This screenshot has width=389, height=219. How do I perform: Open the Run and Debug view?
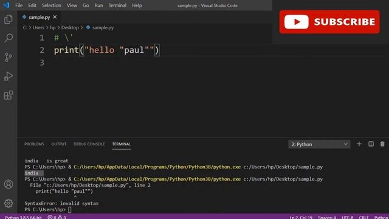tap(9, 76)
